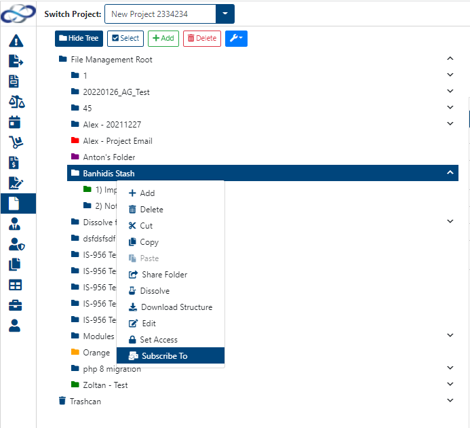470x428 pixels.
Task: Select the php 8 migration folder label
Action: point(112,369)
